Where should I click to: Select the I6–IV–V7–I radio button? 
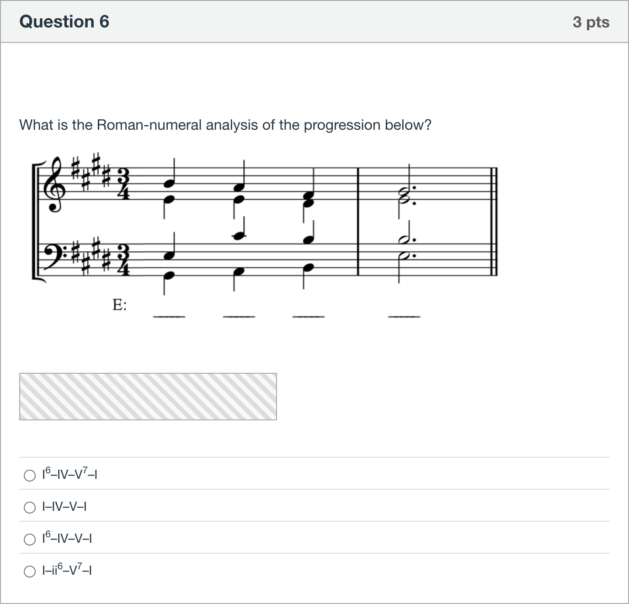(30, 476)
